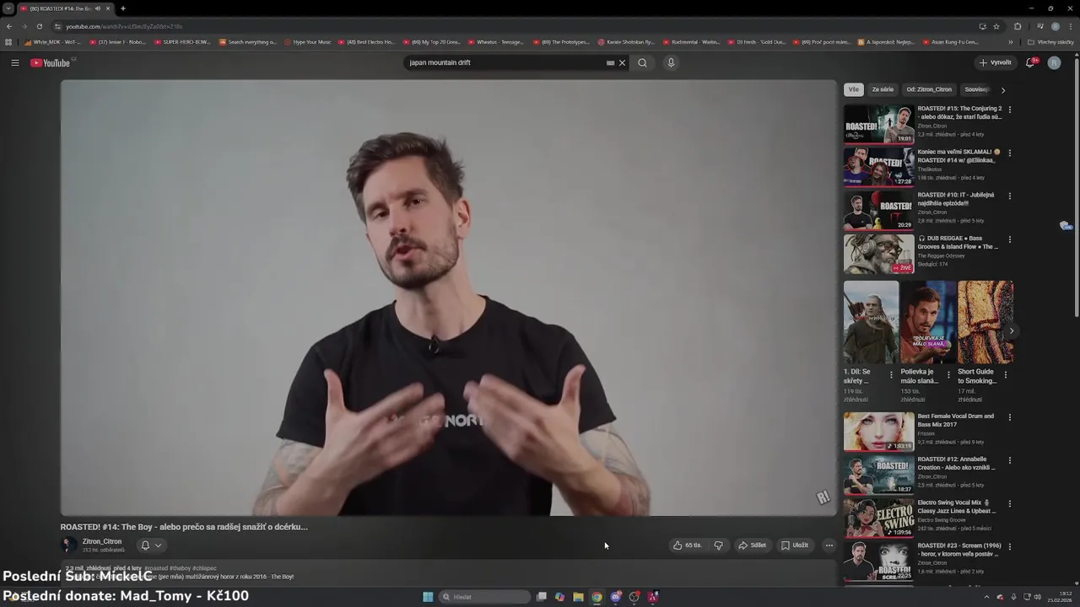Open the tab search dropdown arrow
This screenshot has height=607, width=1080.
tap(8, 8)
